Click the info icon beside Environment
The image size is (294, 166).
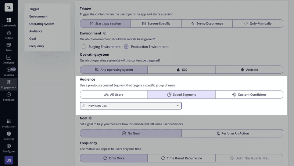(105, 33)
